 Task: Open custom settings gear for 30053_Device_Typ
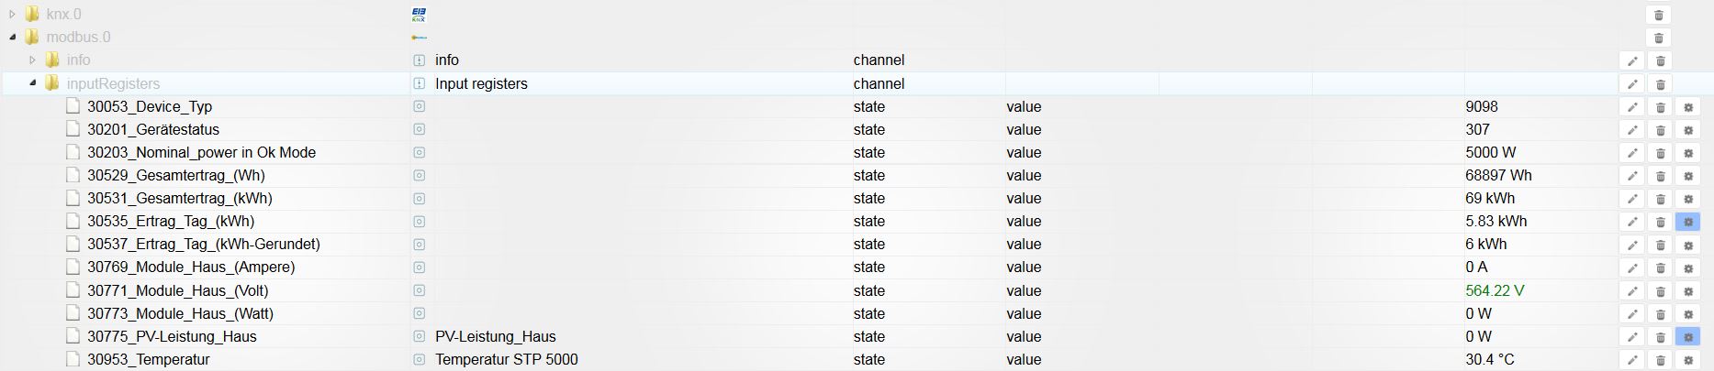coord(1687,107)
